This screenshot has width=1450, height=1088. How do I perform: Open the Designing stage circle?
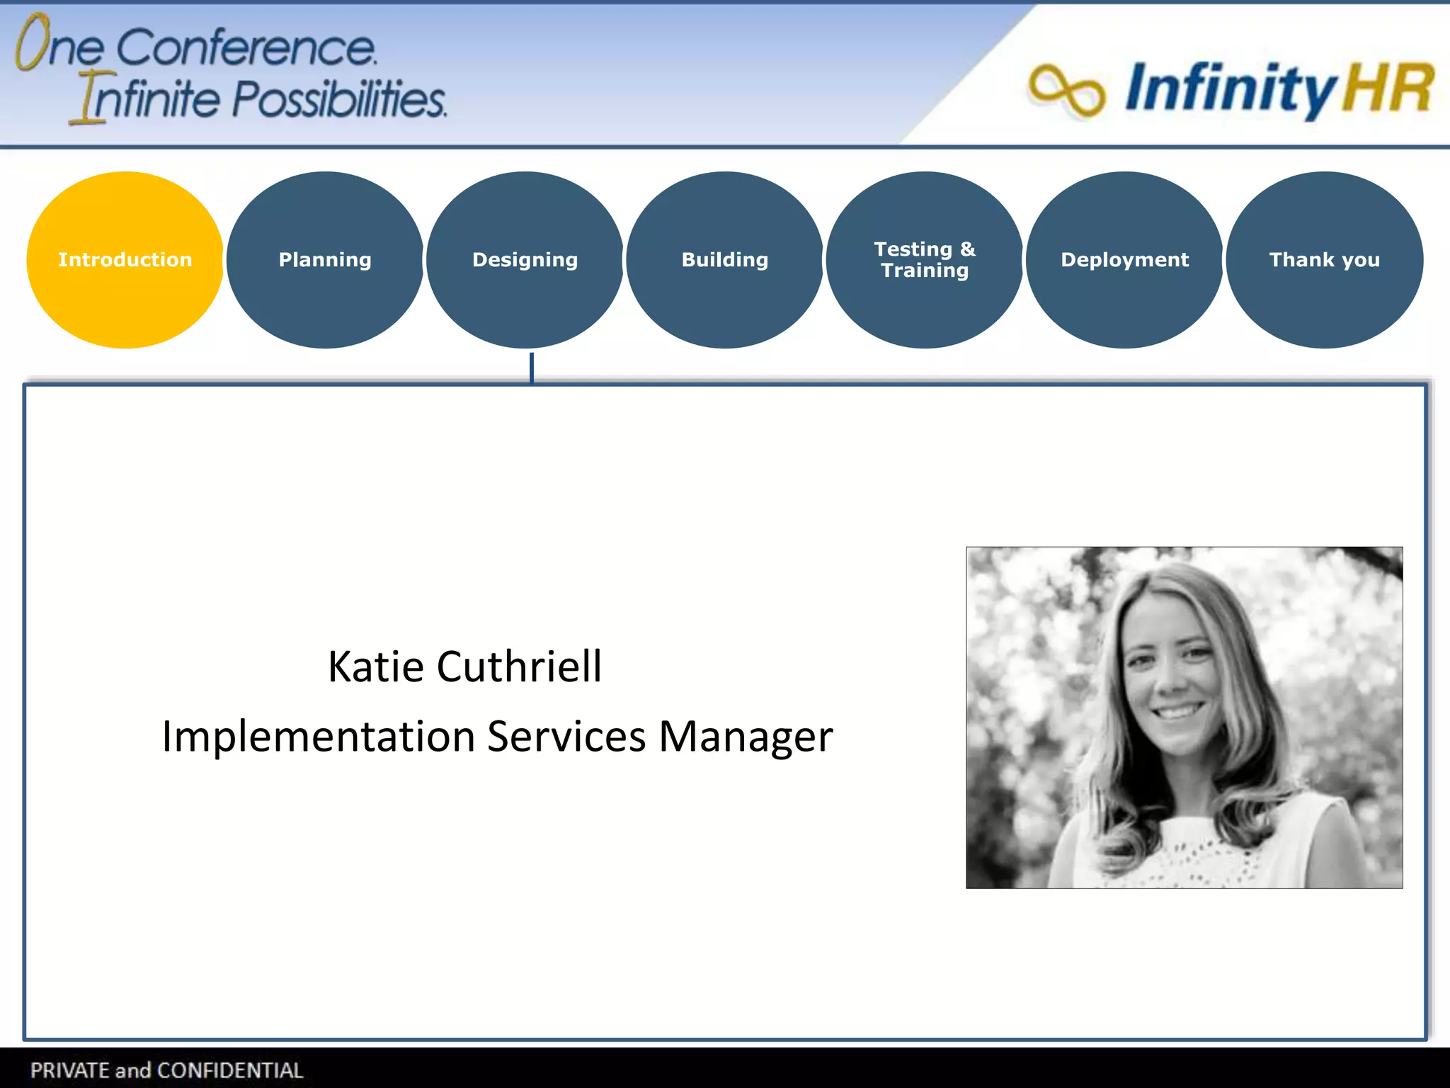pyautogui.click(x=525, y=260)
